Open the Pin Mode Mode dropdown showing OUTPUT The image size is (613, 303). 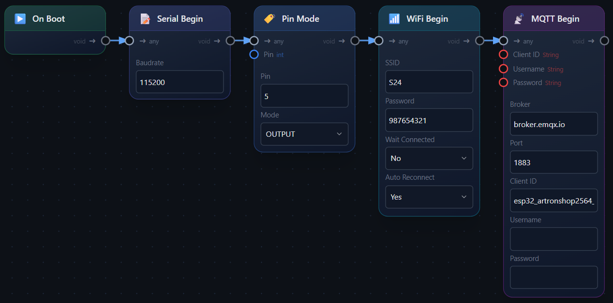304,134
